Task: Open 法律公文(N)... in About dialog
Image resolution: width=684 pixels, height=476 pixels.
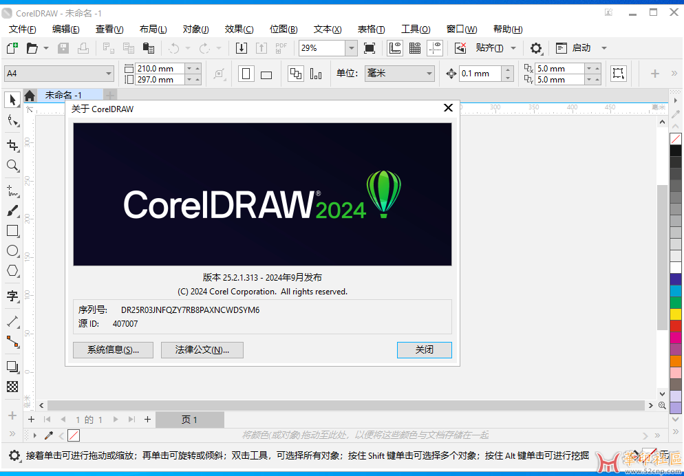Action: tap(202, 349)
